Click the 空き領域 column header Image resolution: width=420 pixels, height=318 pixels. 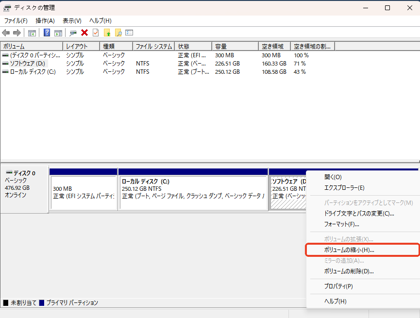click(x=274, y=46)
